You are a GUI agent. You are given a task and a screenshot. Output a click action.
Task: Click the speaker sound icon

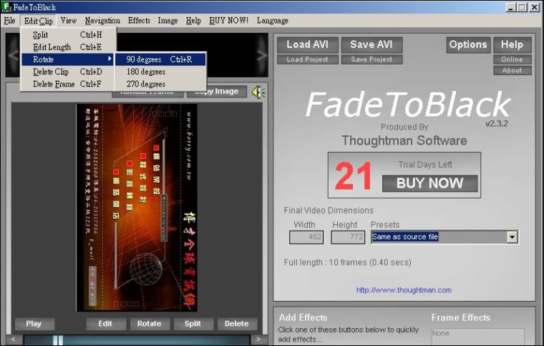tap(258, 92)
